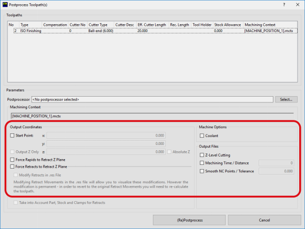The image size is (305, 229).
Task: Click the Eff. Cutter Length column header
Action: tap(152, 25)
